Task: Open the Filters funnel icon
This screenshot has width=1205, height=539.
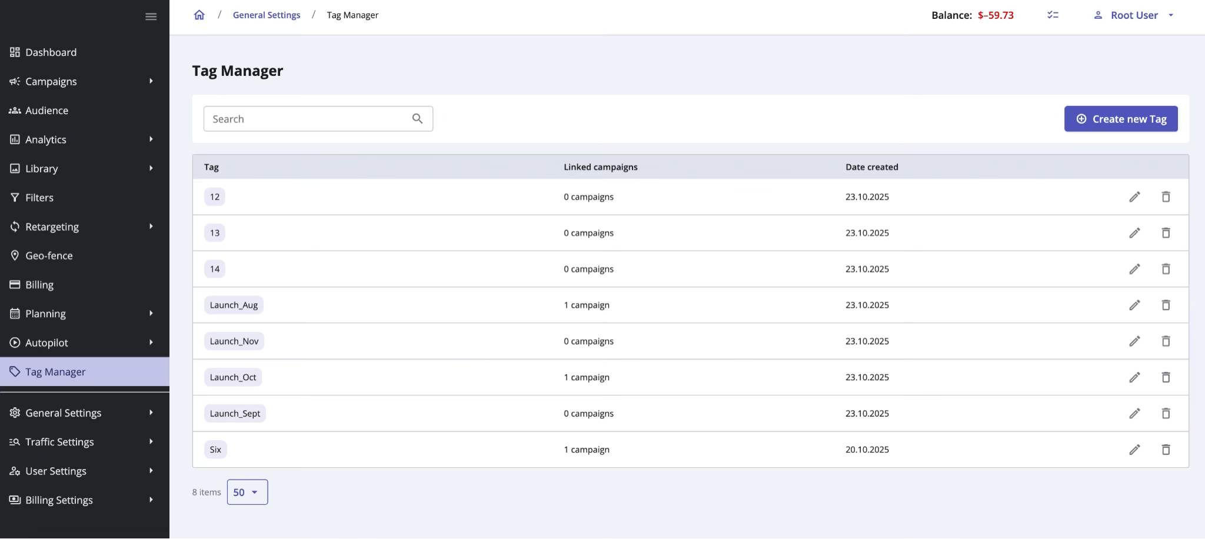Action: (15, 197)
